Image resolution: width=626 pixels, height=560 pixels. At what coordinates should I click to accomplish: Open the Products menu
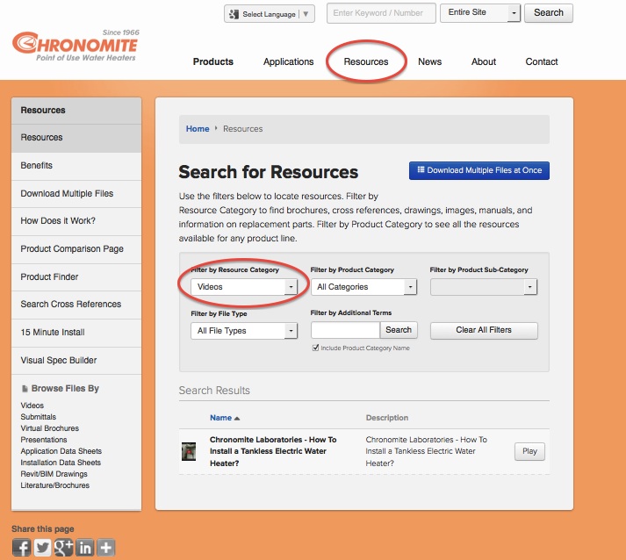(x=213, y=61)
